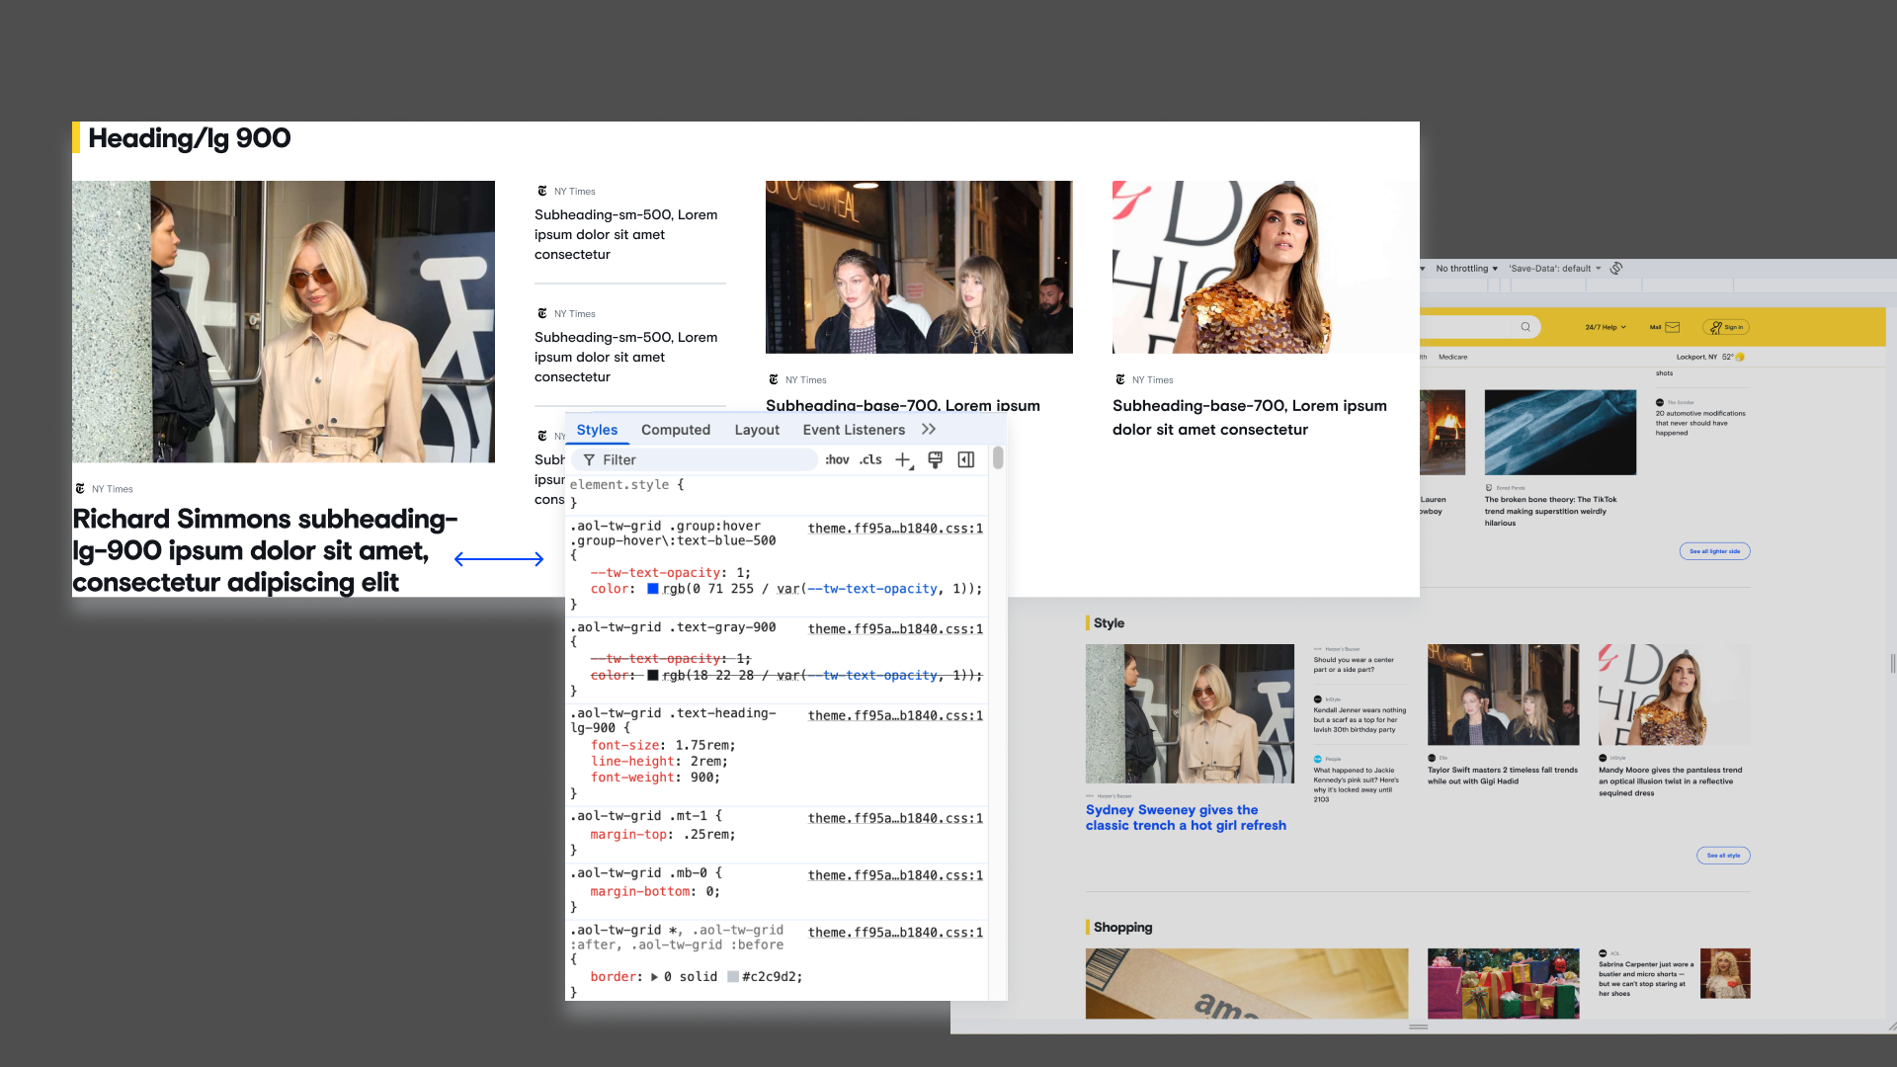Click the search magnifier icon in yellow header
The width and height of the screenshot is (1897, 1067).
click(1526, 327)
